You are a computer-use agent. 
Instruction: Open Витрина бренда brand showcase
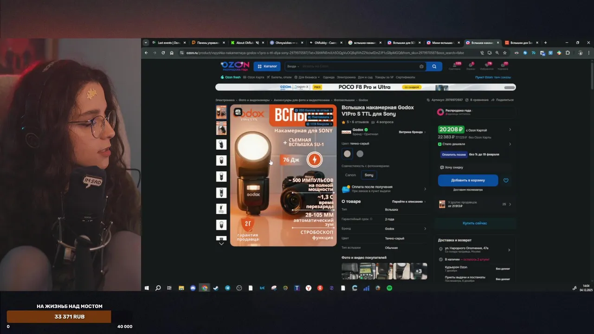tap(412, 132)
